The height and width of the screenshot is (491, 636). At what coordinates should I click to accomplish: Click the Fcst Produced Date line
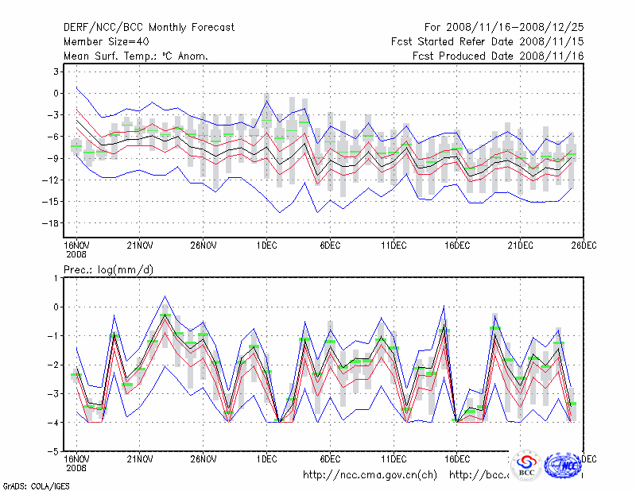498,56
